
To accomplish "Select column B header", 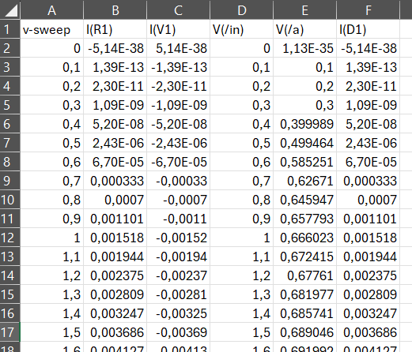I will (115, 9).
